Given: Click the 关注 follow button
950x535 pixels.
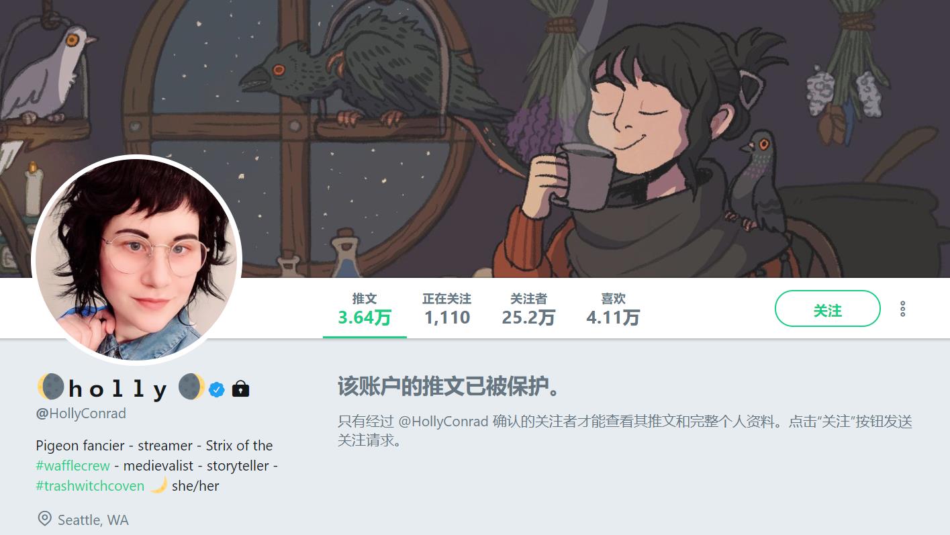Looking at the screenshot, I should pyautogui.click(x=827, y=309).
